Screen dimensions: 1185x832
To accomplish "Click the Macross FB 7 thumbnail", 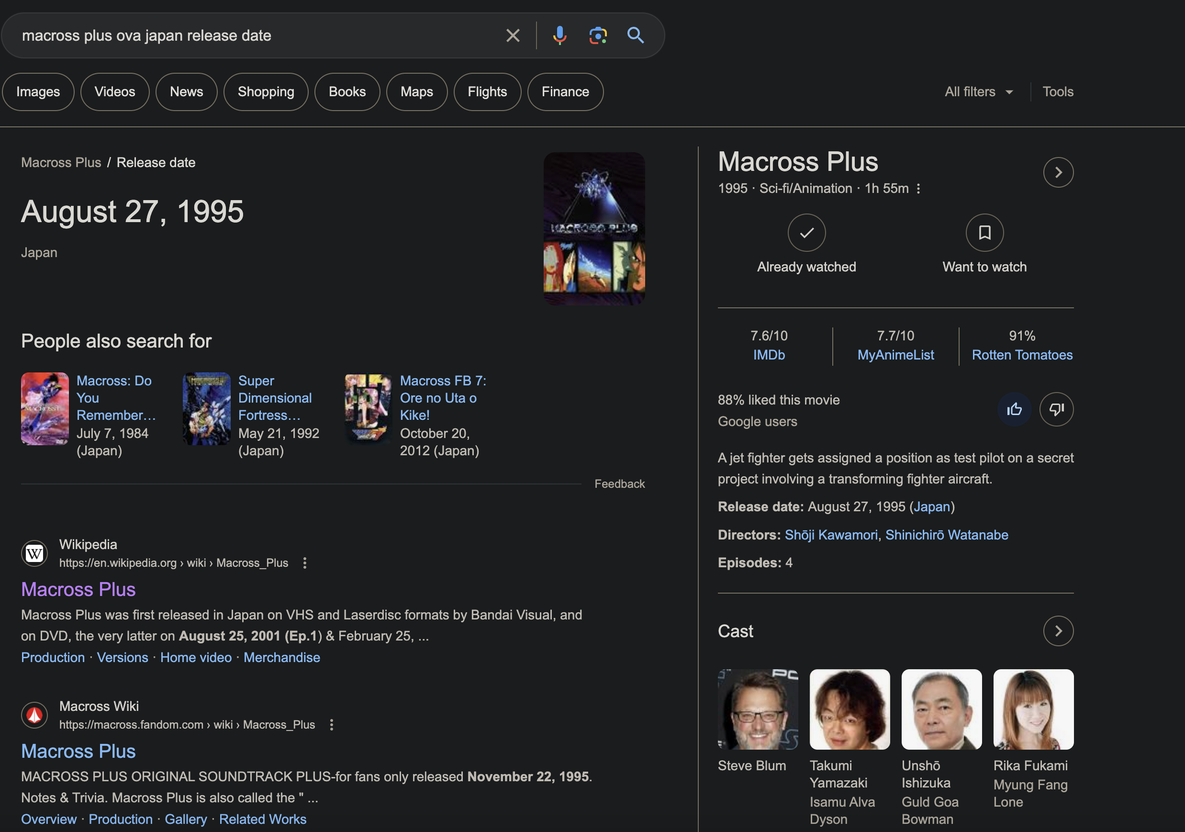I will tap(368, 409).
